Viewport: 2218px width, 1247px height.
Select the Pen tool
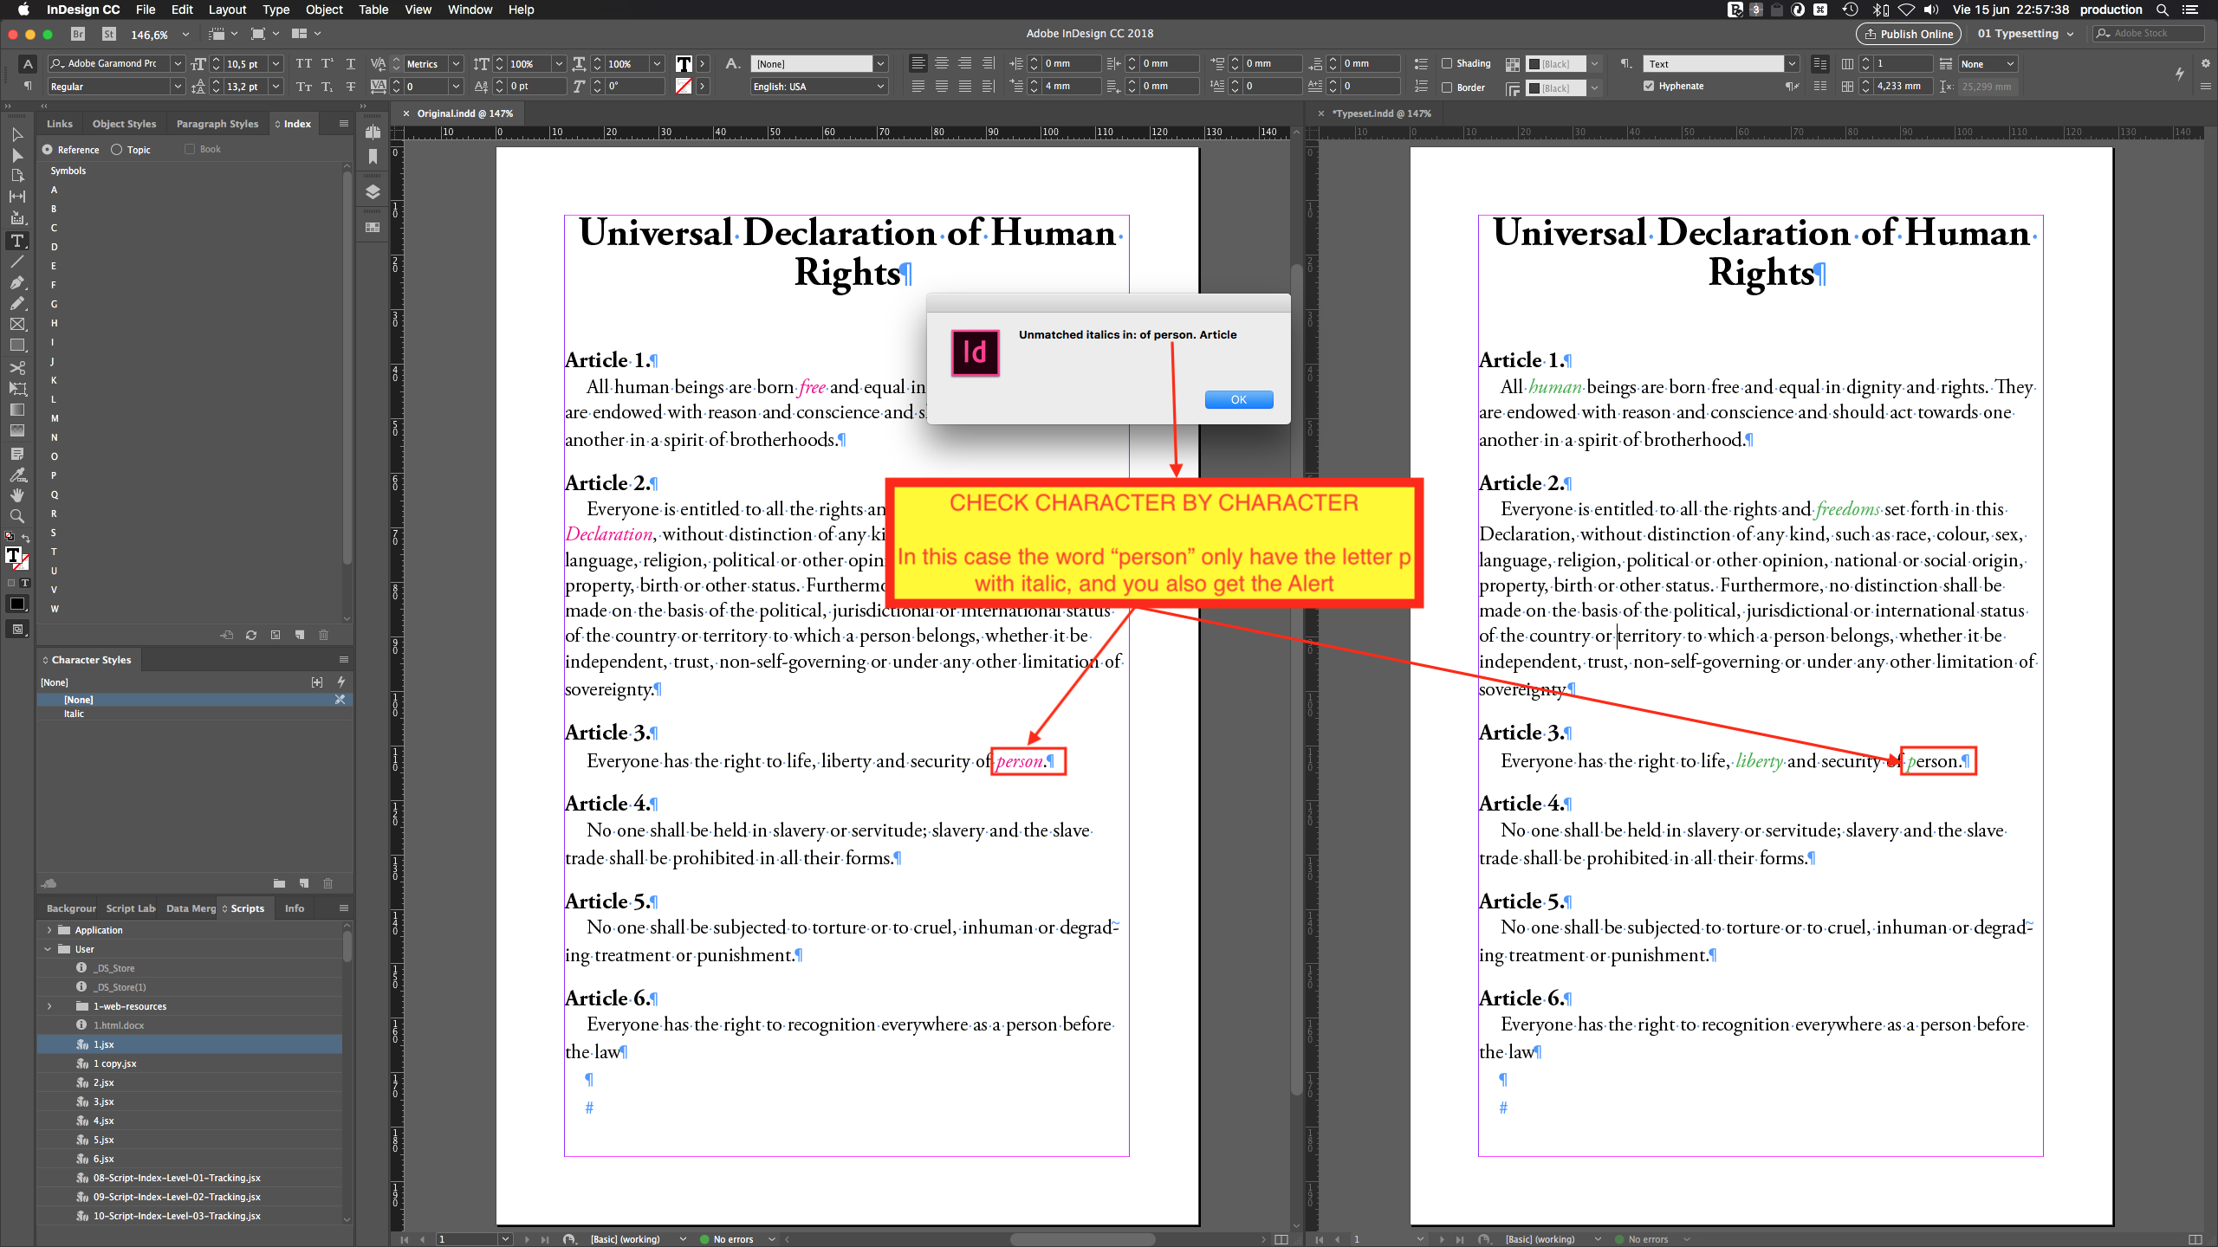[16, 282]
